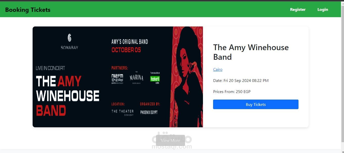Viewport: 344px width, 153px height.
Task: Click the green Tazkarti tickets logo
Action: 155,78
